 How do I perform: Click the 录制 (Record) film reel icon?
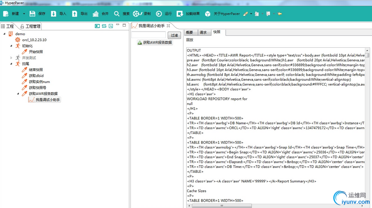(x=138, y=14)
